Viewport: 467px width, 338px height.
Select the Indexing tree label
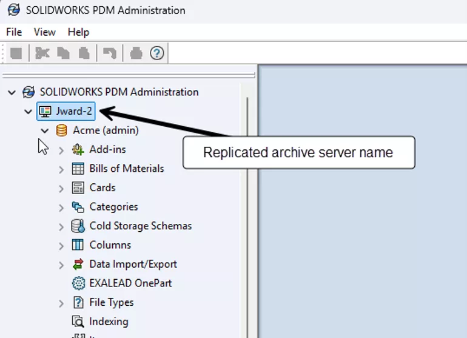[109, 322]
